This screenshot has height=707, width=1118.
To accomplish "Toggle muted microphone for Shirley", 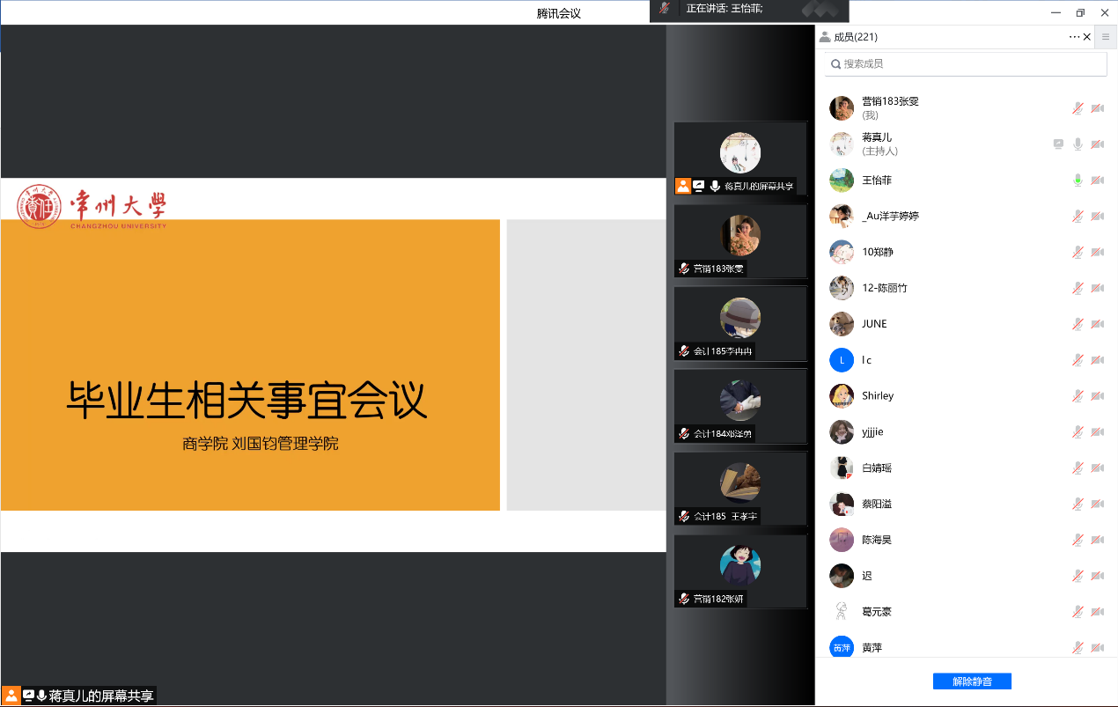I will point(1078,396).
